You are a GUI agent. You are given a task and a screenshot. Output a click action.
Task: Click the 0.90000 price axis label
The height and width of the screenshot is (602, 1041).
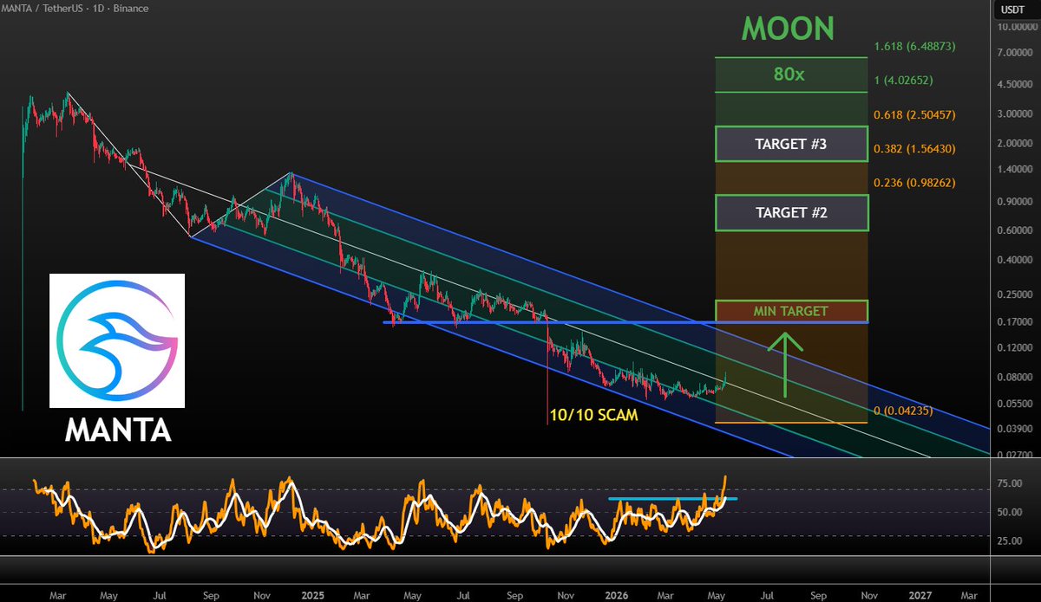pyautogui.click(x=1015, y=202)
